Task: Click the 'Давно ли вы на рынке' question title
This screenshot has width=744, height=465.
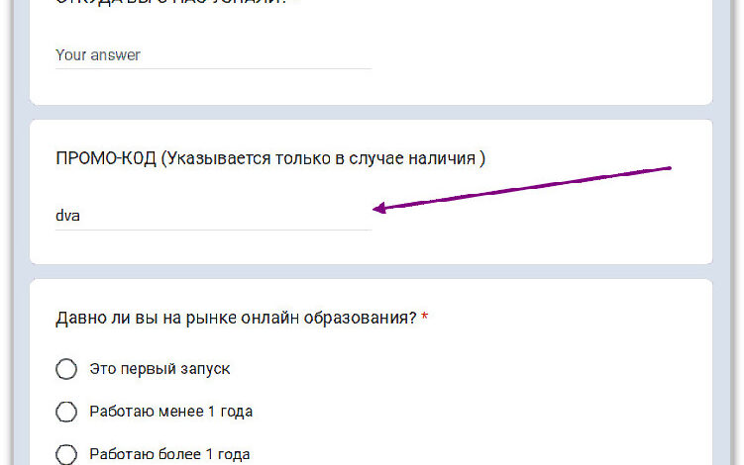Action: [236, 319]
